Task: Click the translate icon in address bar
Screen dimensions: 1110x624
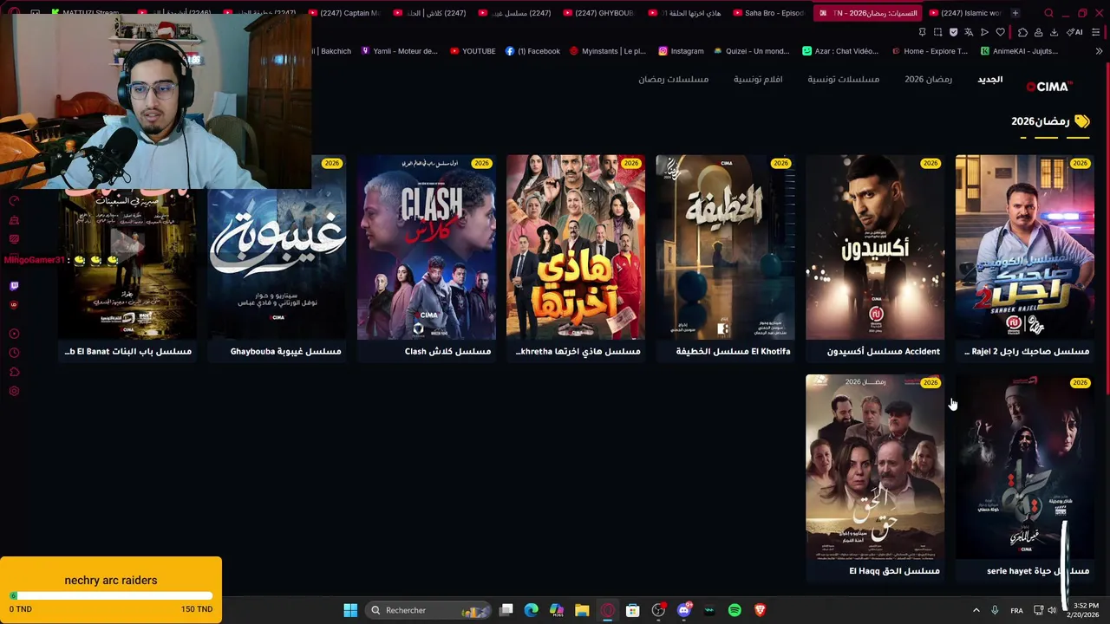Action: [969, 32]
